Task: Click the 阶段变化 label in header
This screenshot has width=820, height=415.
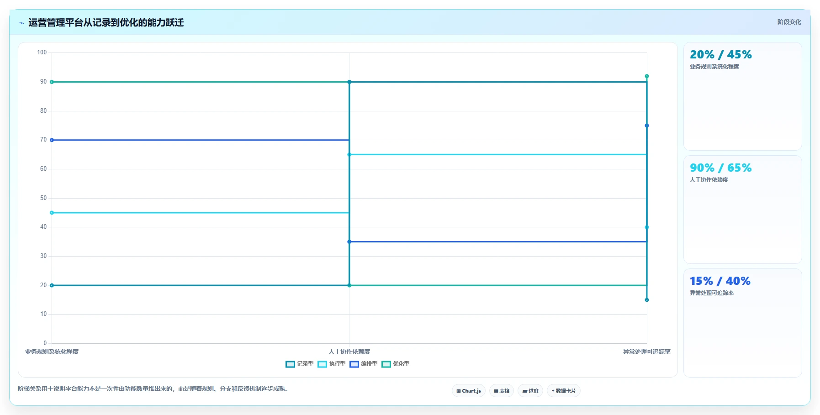Action: tap(789, 22)
